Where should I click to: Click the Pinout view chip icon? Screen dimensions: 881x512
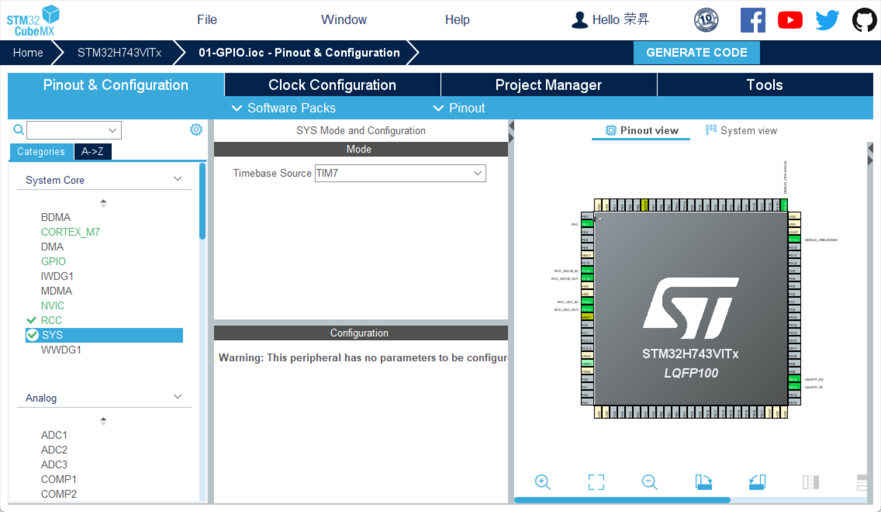[x=611, y=130]
